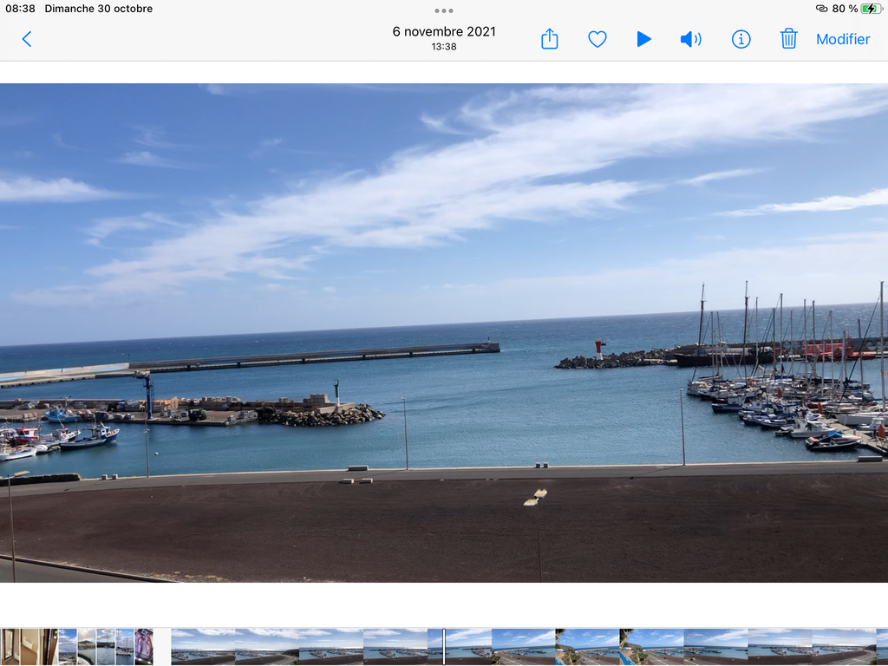This screenshot has height=666, width=888.
Task: Tap the '80 %' battery percentage
Action: tap(845, 9)
